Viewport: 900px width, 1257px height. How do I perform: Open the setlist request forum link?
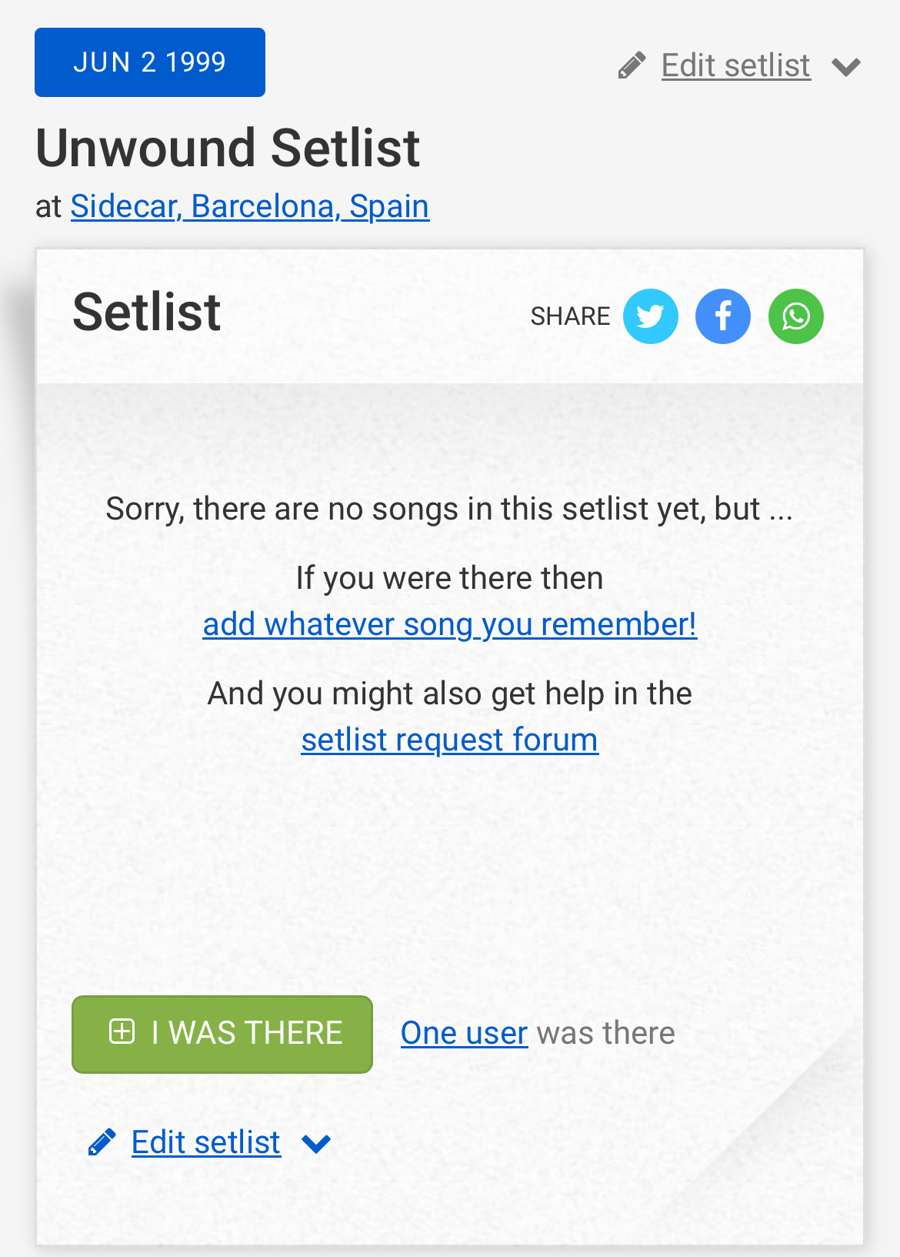tap(450, 740)
